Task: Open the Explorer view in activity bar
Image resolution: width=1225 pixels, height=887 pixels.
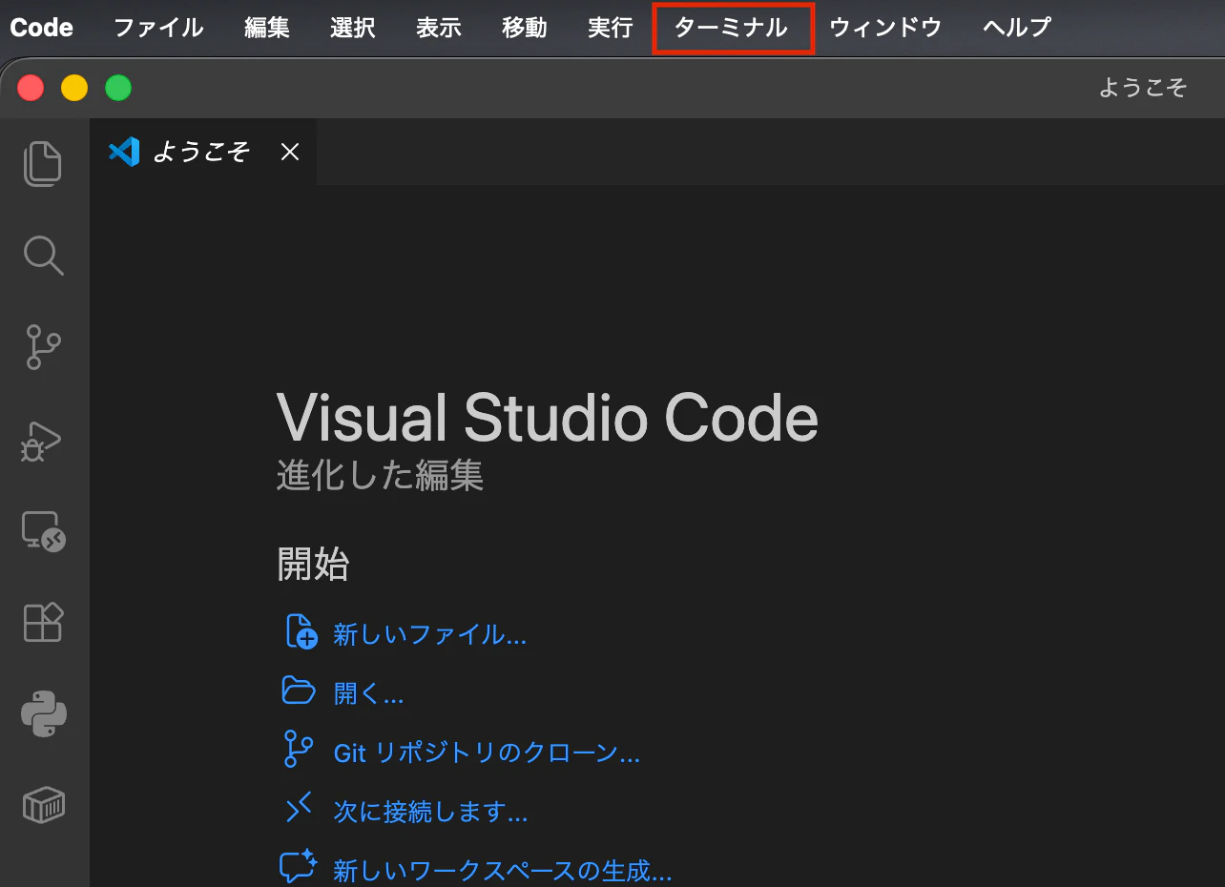Action: [x=43, y=163]
